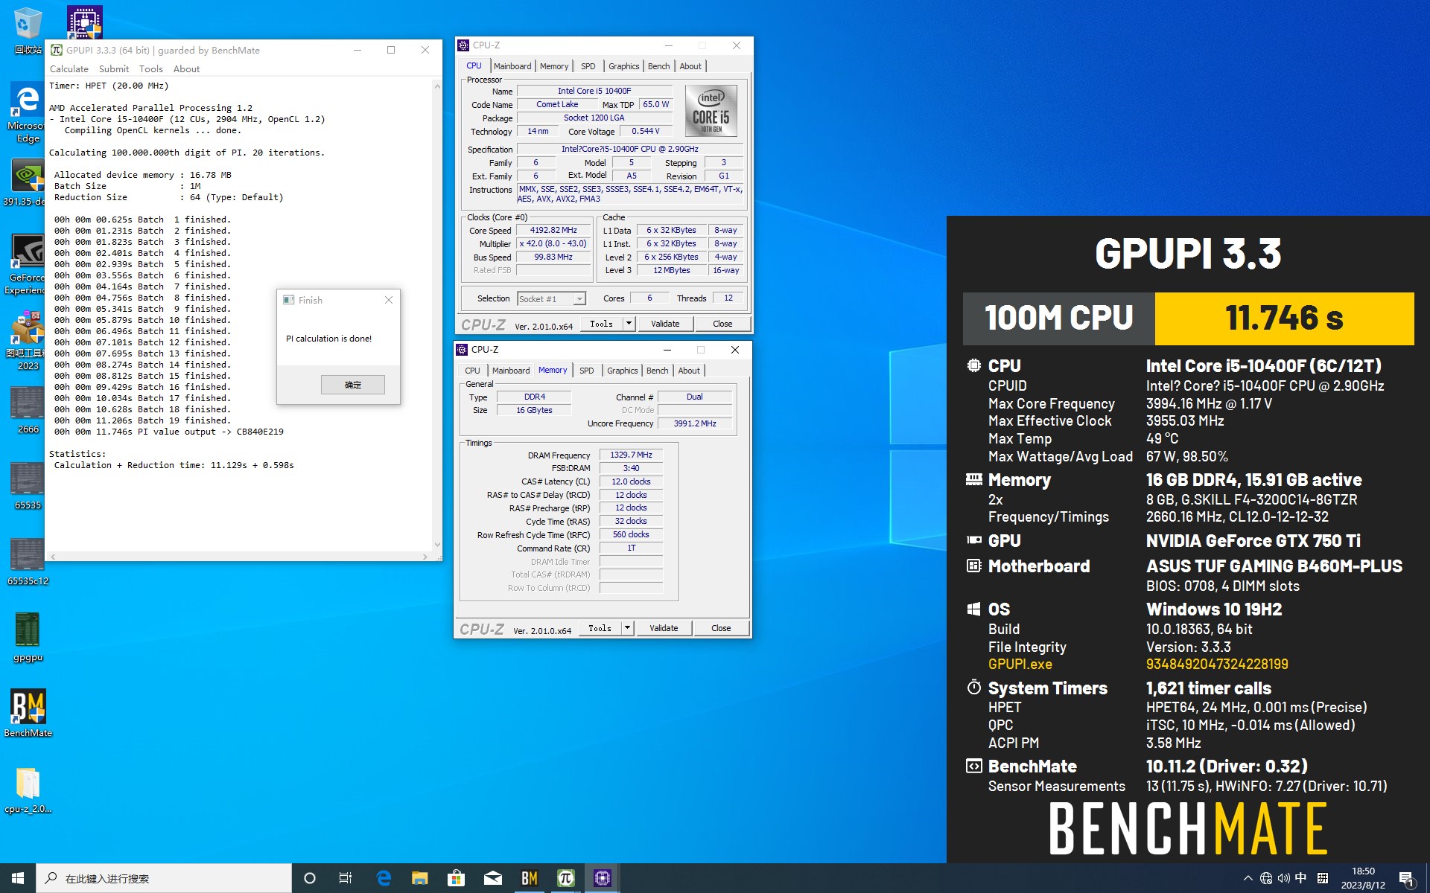Open the GPUPI Tools menu
1430x893 pixels.
tap(151, 68)
